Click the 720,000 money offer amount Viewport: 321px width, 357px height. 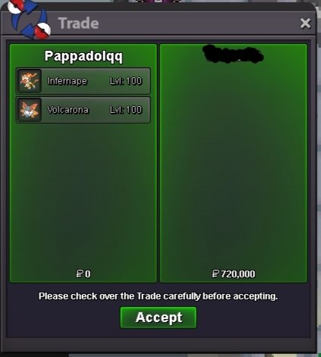coord(238,274)
